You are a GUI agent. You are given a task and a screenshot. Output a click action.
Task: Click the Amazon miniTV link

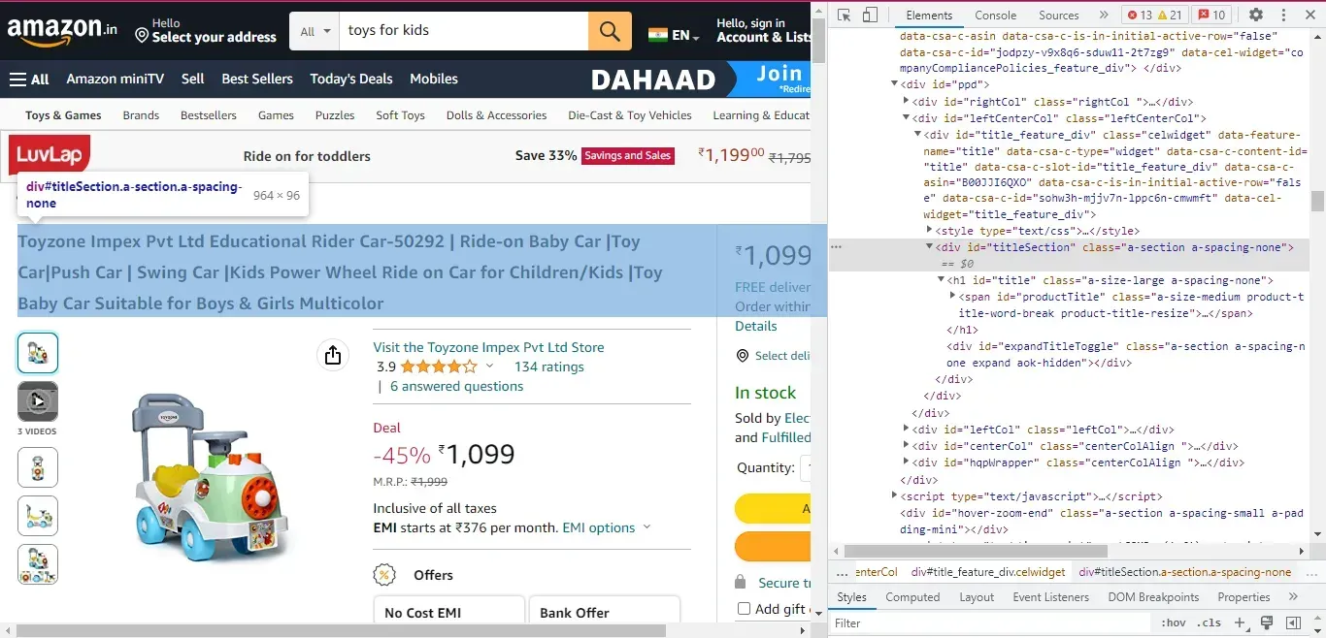point(116,79)
